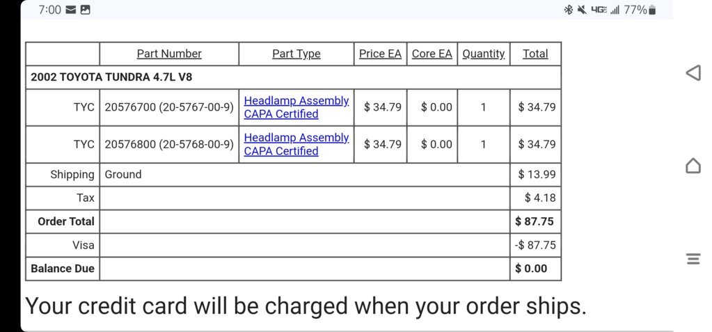Tap the battery 77% indicator
This screenshot has width=712, height=332.
point(640,10)
